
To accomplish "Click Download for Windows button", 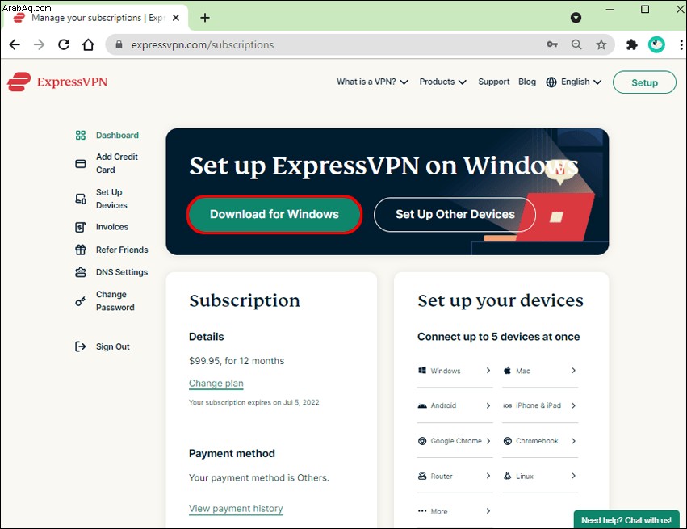I will [274, 214].
